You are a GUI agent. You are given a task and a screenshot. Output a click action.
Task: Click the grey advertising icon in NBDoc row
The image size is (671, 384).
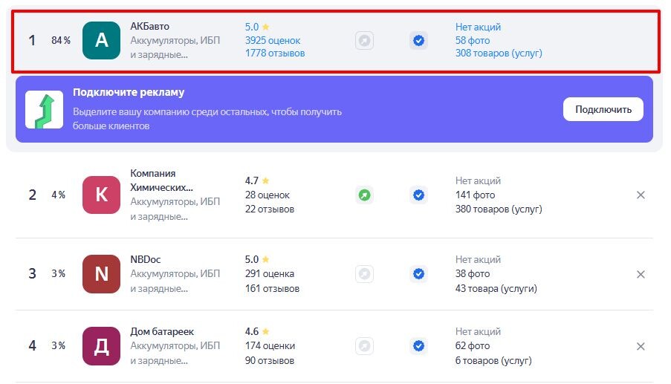(x=364, y=273)
